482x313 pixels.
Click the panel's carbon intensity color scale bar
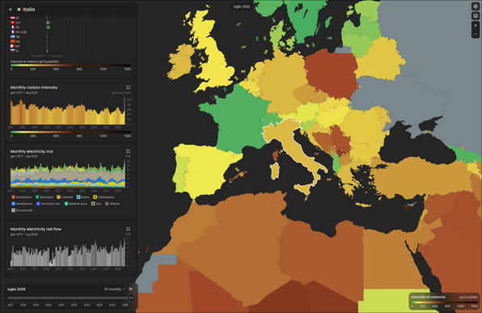(x=70, y=66)
